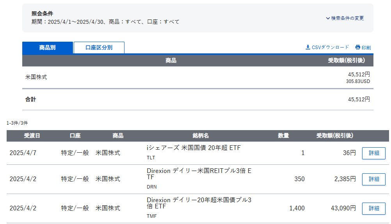This screenshot has width=391, height=224.
Task: Click the 口座 column header
Action: tap(75, 136)
